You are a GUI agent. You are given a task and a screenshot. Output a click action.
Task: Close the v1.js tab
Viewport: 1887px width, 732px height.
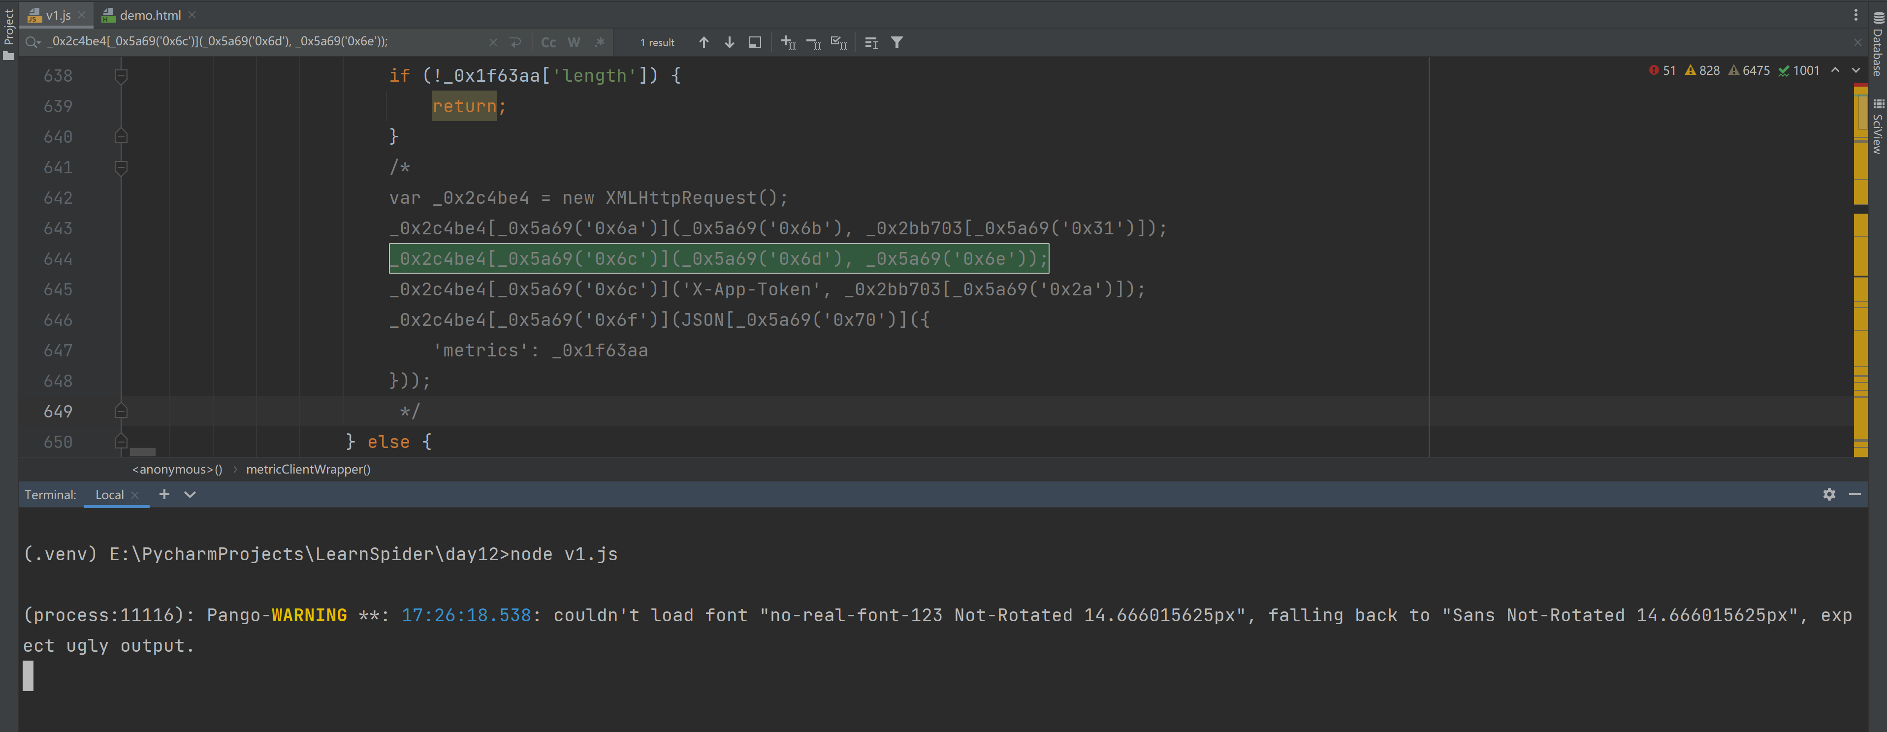81,15
